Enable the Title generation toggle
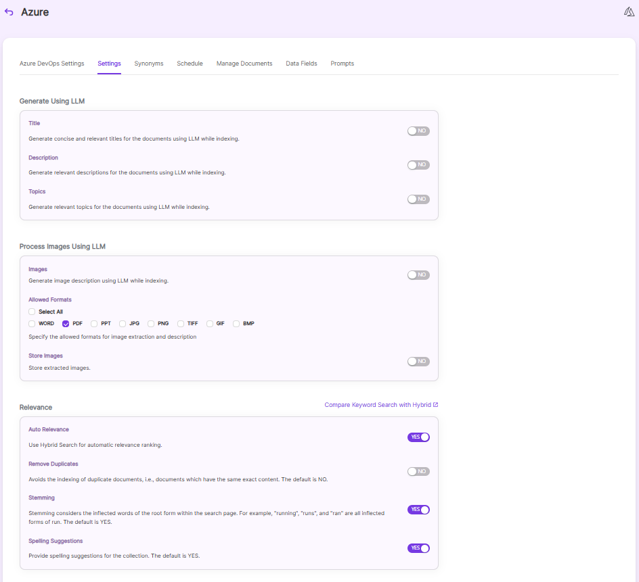The width and height of the screenshot is (639, 582). pyautogui.click(x=418, y=130)
